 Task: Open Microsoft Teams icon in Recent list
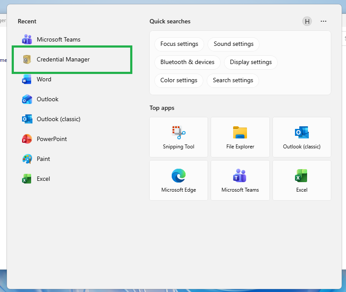27,39
